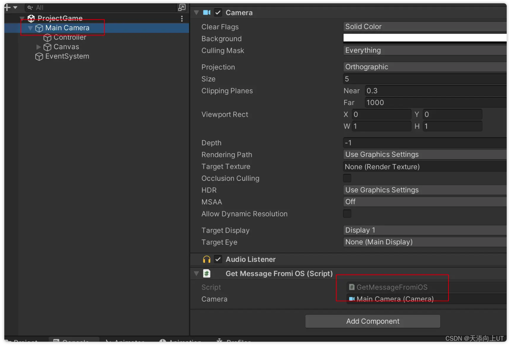This screenshot has height=345, width=509.
Task: Enable Allow Dynamic Resolution checkbox
Action: tap(347, 213)
